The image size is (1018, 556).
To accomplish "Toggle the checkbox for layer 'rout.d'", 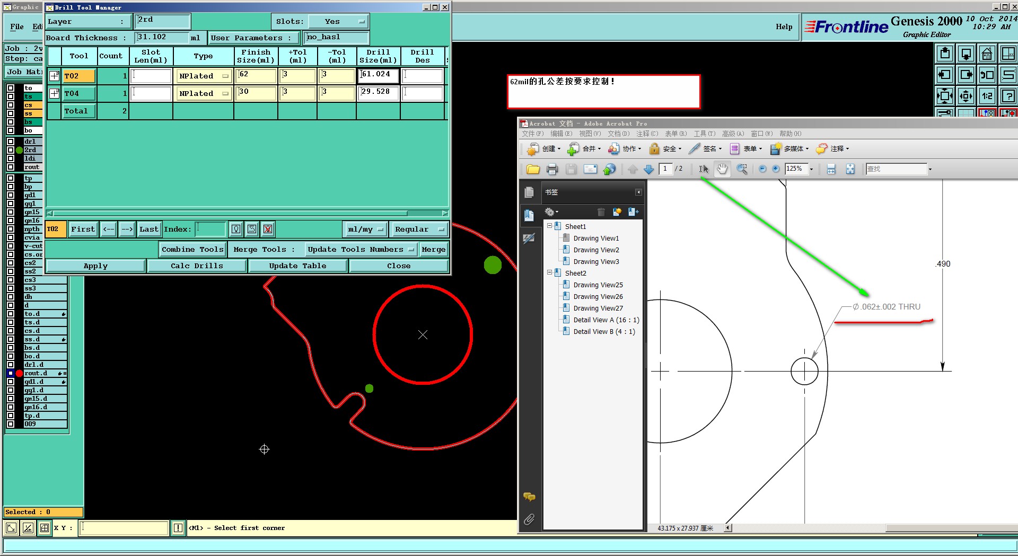I will click(11, 373).
